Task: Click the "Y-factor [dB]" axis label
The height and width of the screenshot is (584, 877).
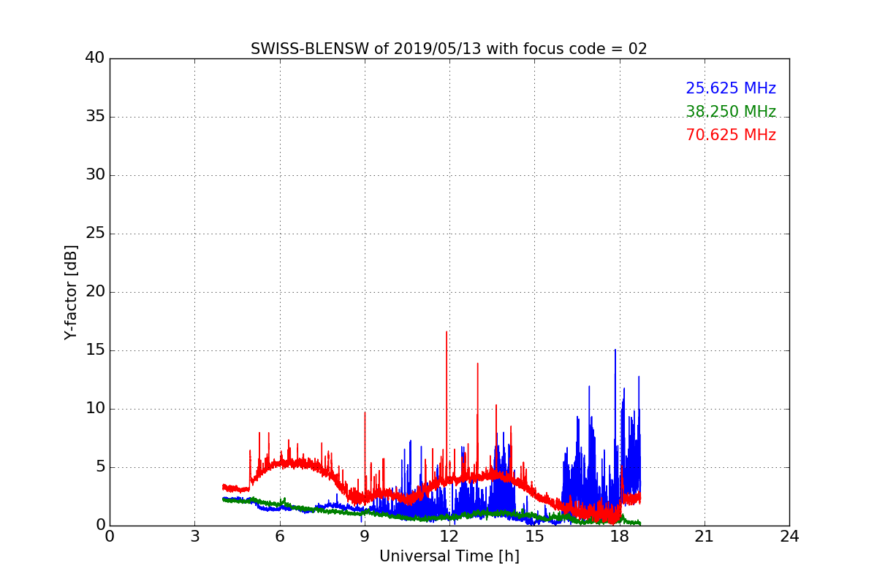Action: click(x=71, y=292)
